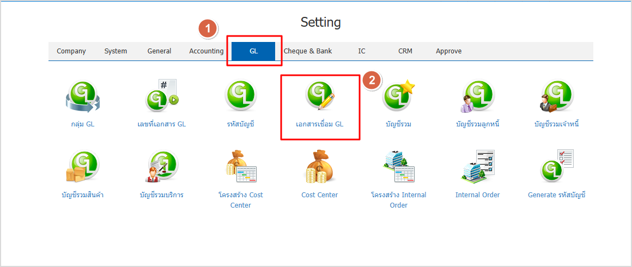Open the โครงสร้าง Cost Center icon
Viewport: 632px width, 267px height.
241,167
